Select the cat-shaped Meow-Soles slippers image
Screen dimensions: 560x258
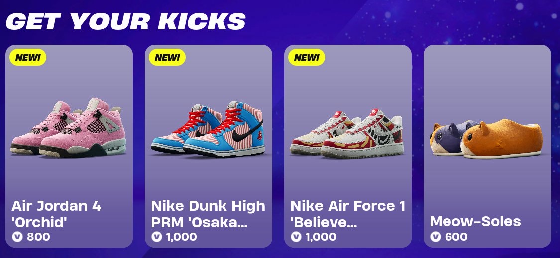[x=486, y=139]
